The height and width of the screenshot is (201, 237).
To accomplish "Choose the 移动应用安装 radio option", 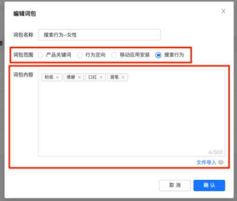I will [x=114, y=55].
